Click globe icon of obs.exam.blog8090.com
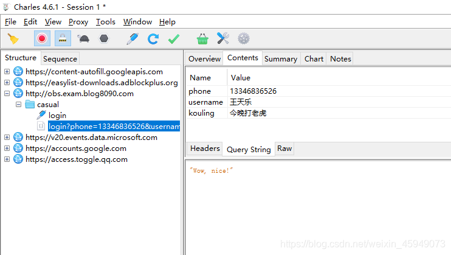 click(x=18, y=93)
